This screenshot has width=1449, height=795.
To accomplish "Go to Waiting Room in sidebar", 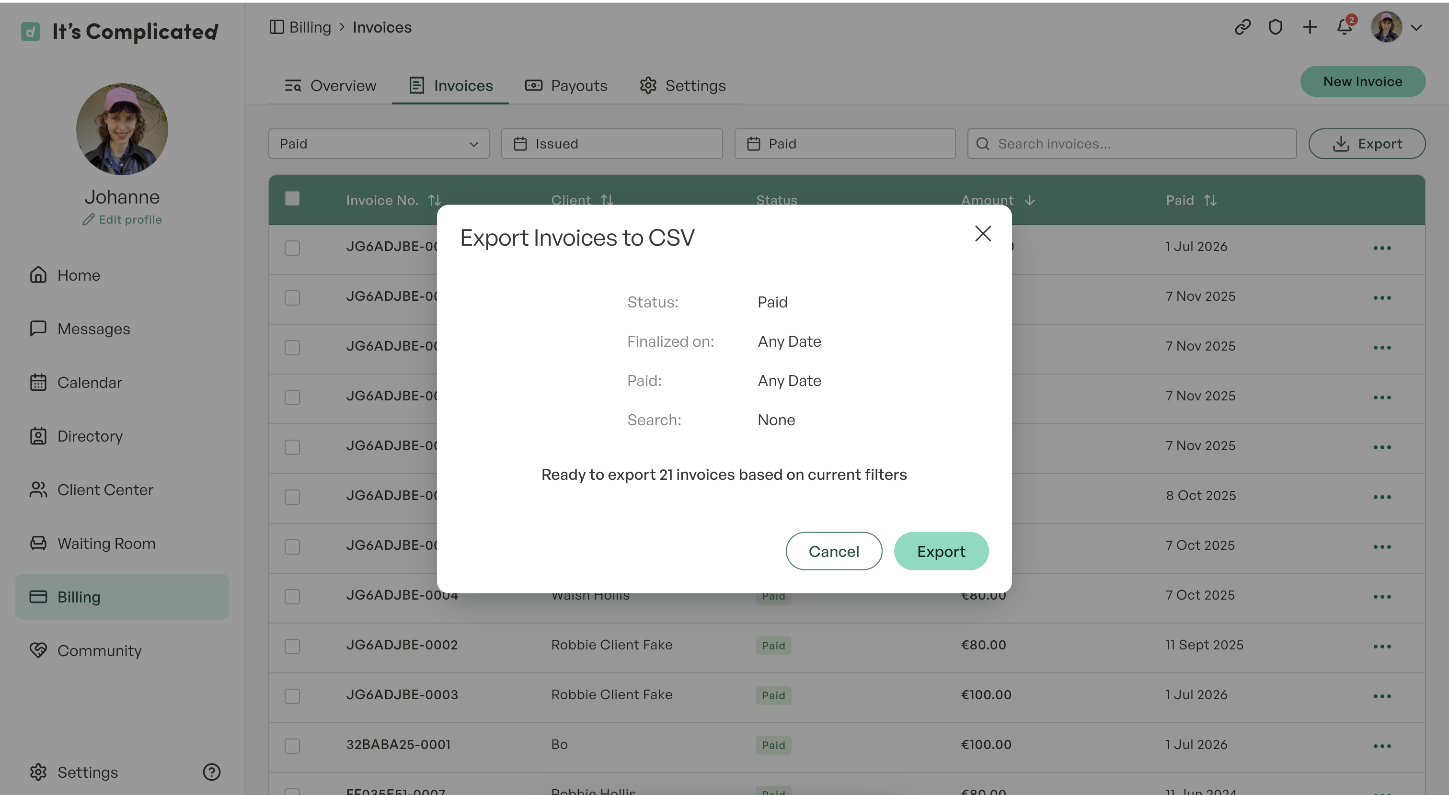I will tap(106, 543).
